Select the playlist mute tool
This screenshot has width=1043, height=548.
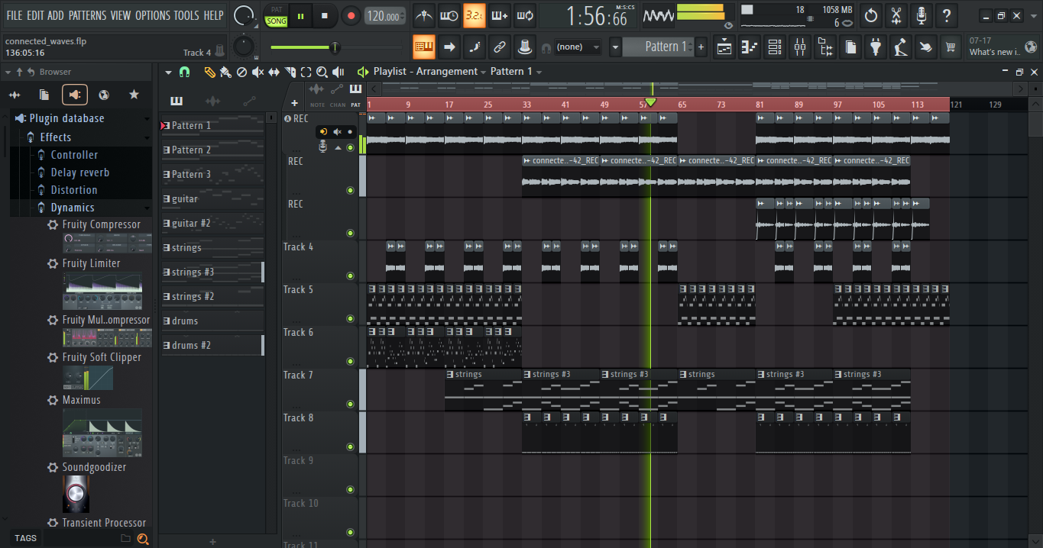258,72
